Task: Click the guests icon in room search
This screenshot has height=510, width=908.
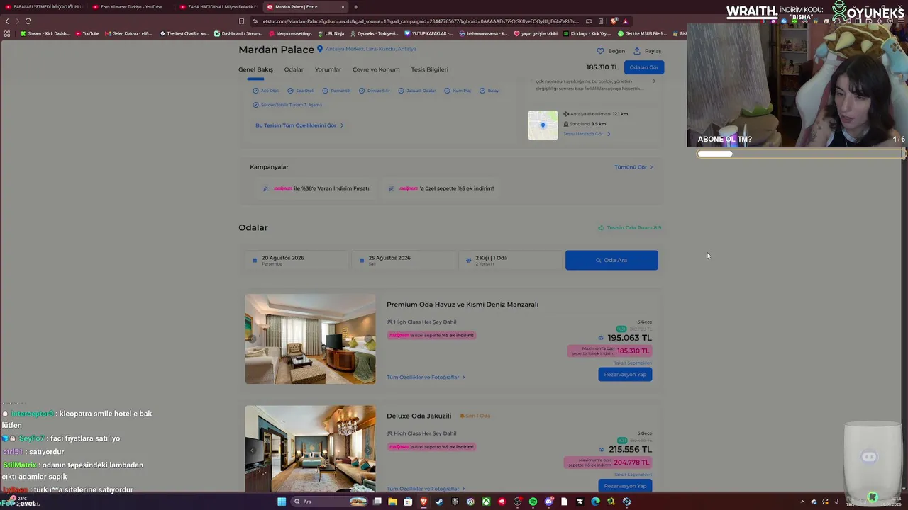Action: pos(468,261)
